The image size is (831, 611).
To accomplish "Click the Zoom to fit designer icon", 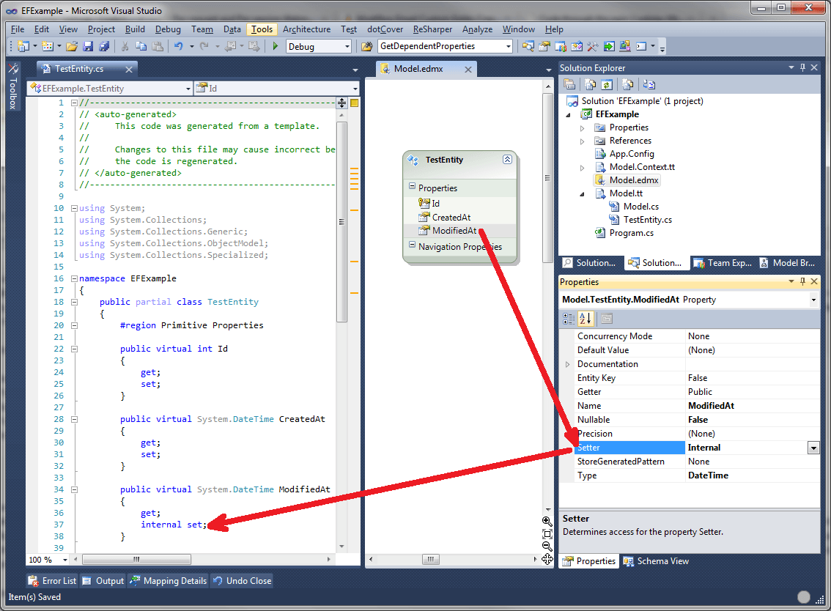I will [x=547, y=533].
